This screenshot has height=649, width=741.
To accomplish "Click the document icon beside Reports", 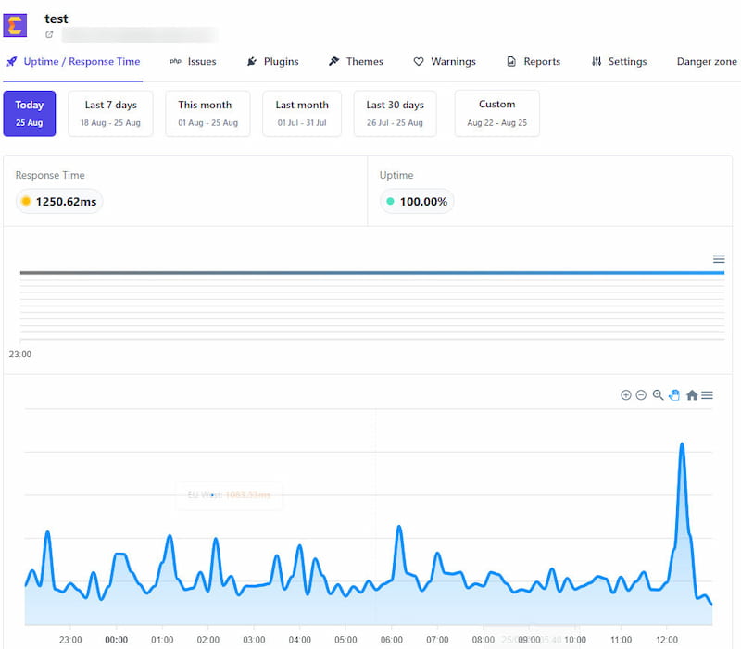I will click(x=511, y=61).
